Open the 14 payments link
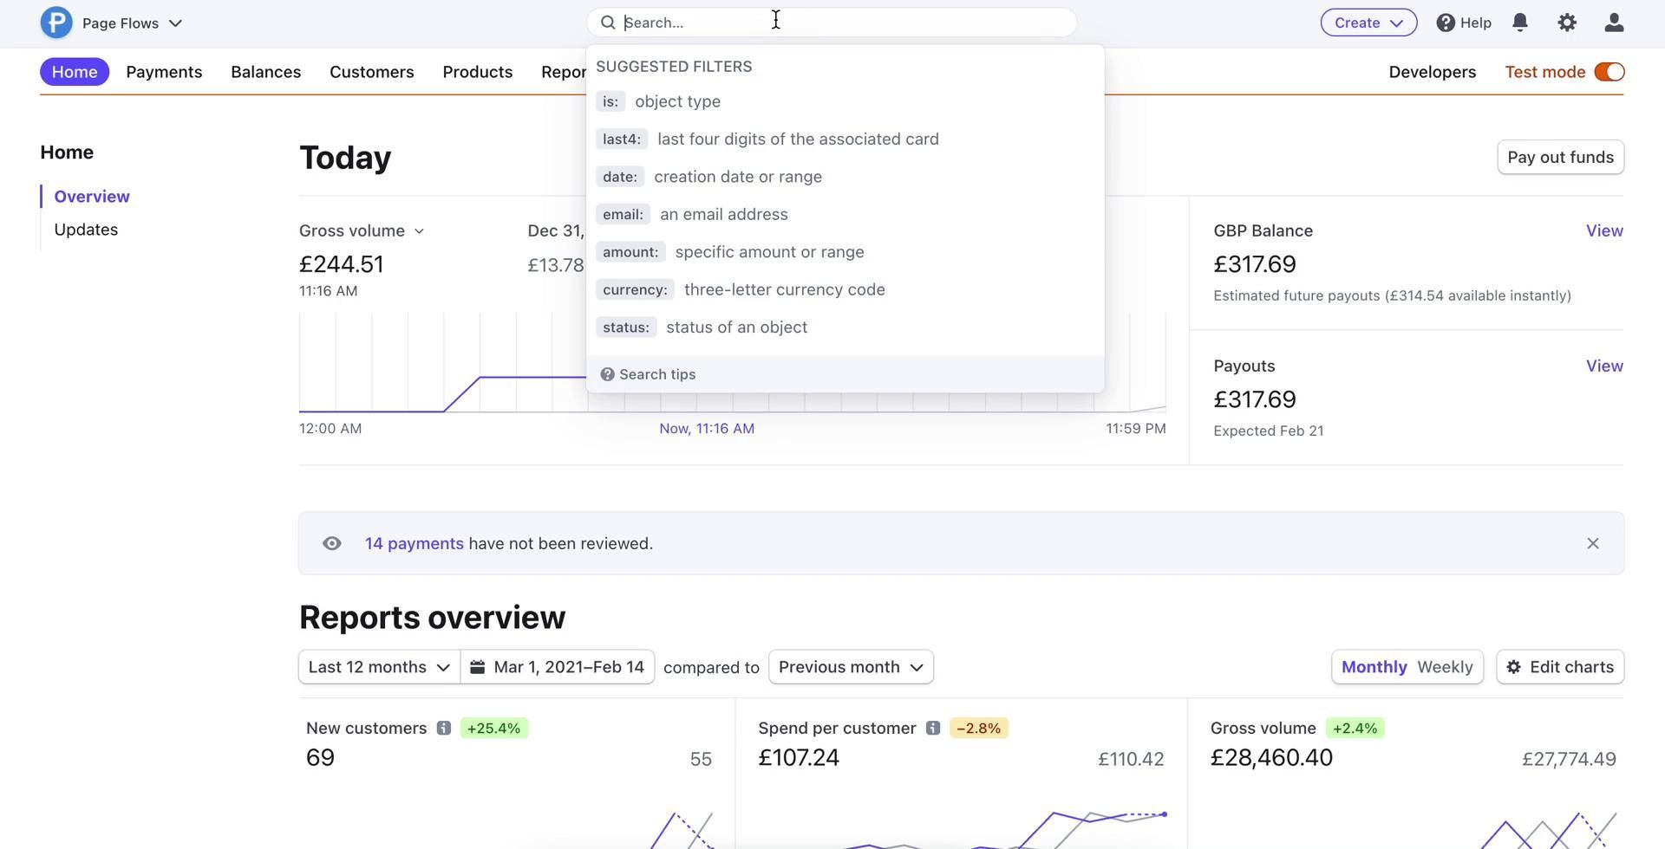This screenshot has width=1665, height=849. pyautogui.click(x=414, y=544)
